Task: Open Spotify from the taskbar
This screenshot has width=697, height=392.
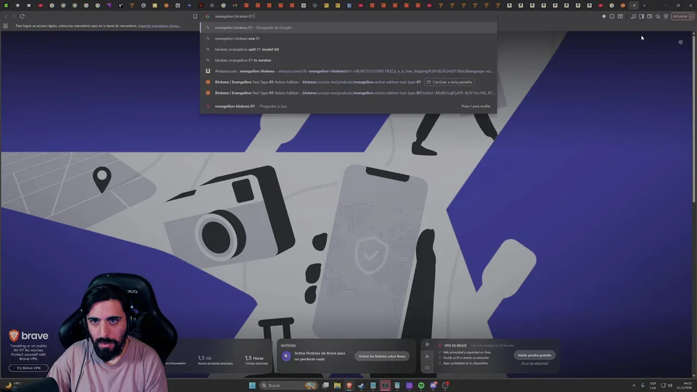Action: tap(421, 385)
